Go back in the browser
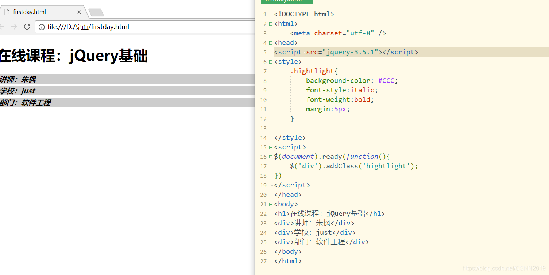The image size is (549, 275). 2,27
